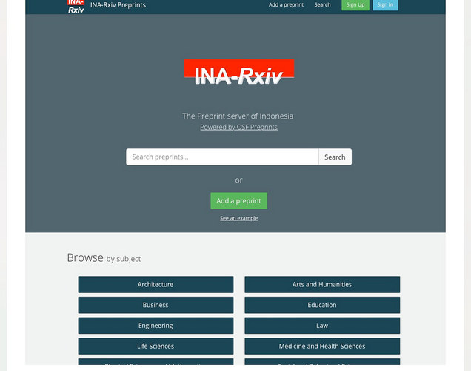Open the Engineering subject
Viewport: 471px width, 371px height.
click(156, 326)
